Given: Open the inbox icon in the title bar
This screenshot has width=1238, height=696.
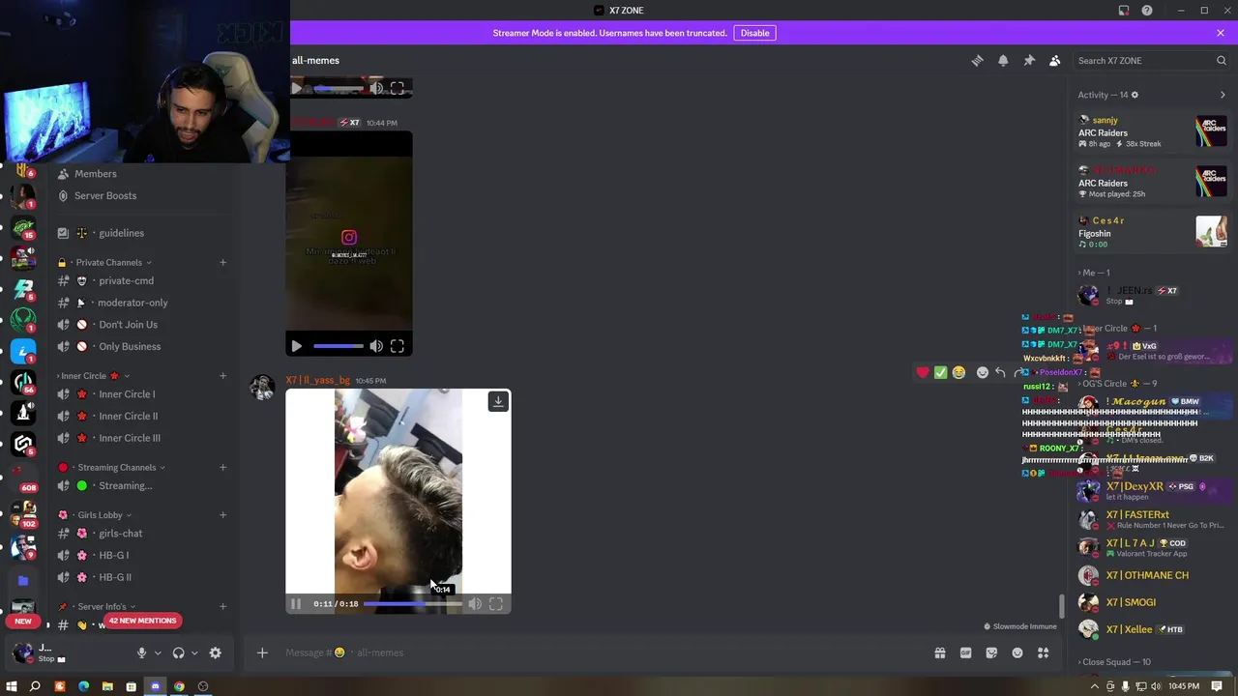Looking at the screenshot, I should [1123, 11].
